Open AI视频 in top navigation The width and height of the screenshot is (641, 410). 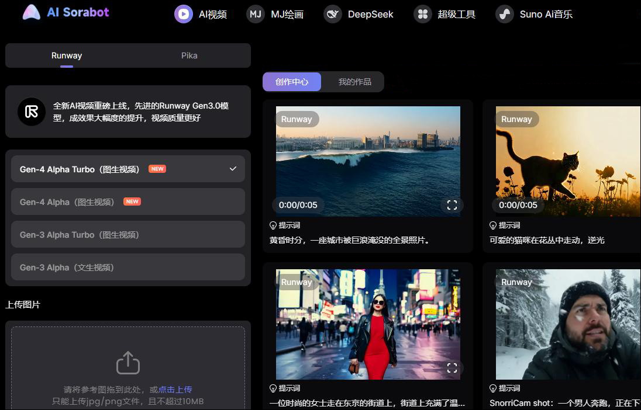201,14
